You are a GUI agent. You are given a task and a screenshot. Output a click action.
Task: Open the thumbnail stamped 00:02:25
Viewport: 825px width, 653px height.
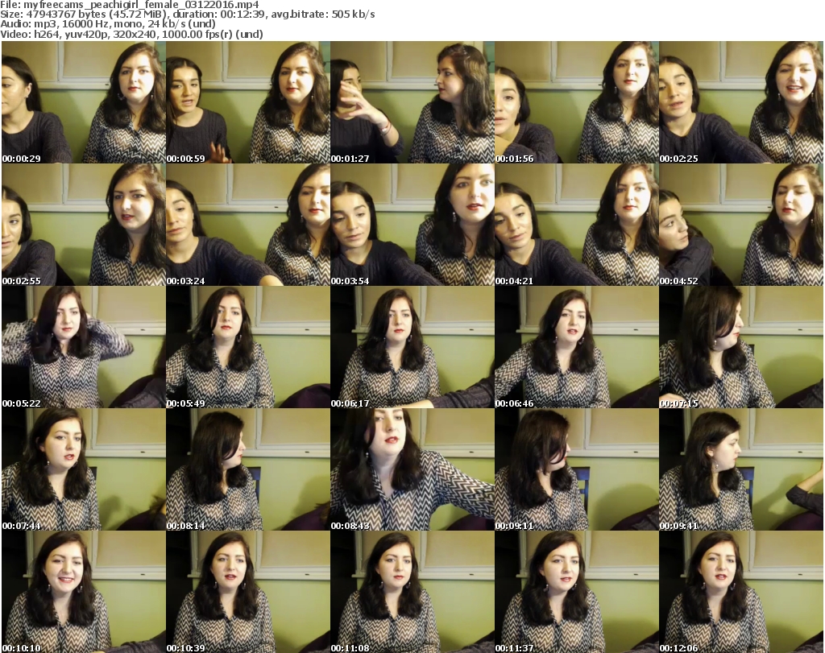pyautogui.click(x=741, y=102)
